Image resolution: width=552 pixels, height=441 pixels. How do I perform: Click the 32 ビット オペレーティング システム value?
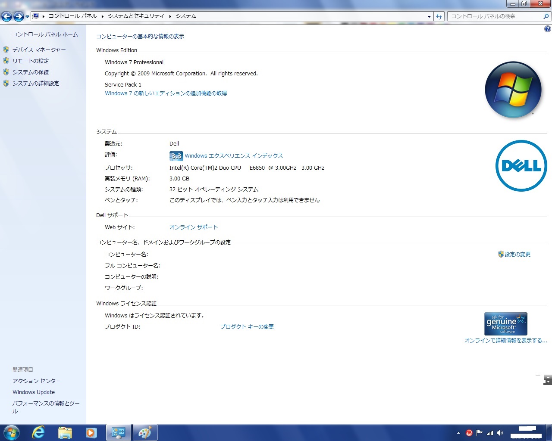(x=214, y=189)
